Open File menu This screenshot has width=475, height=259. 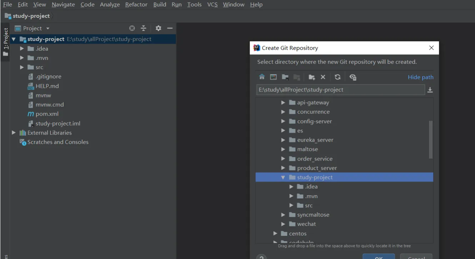click(7, 5)
